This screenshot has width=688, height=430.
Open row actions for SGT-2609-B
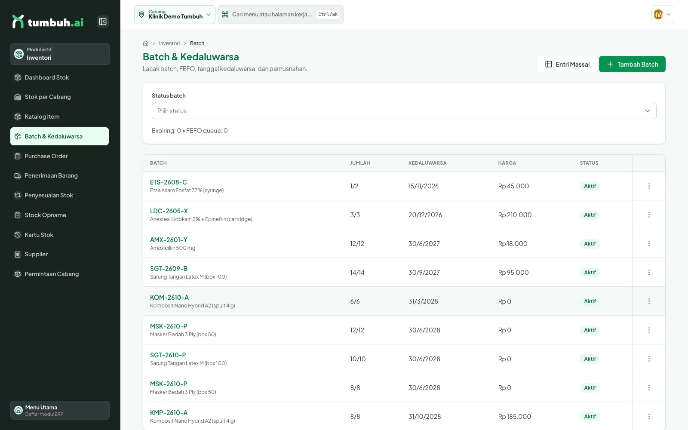(649, 273)
